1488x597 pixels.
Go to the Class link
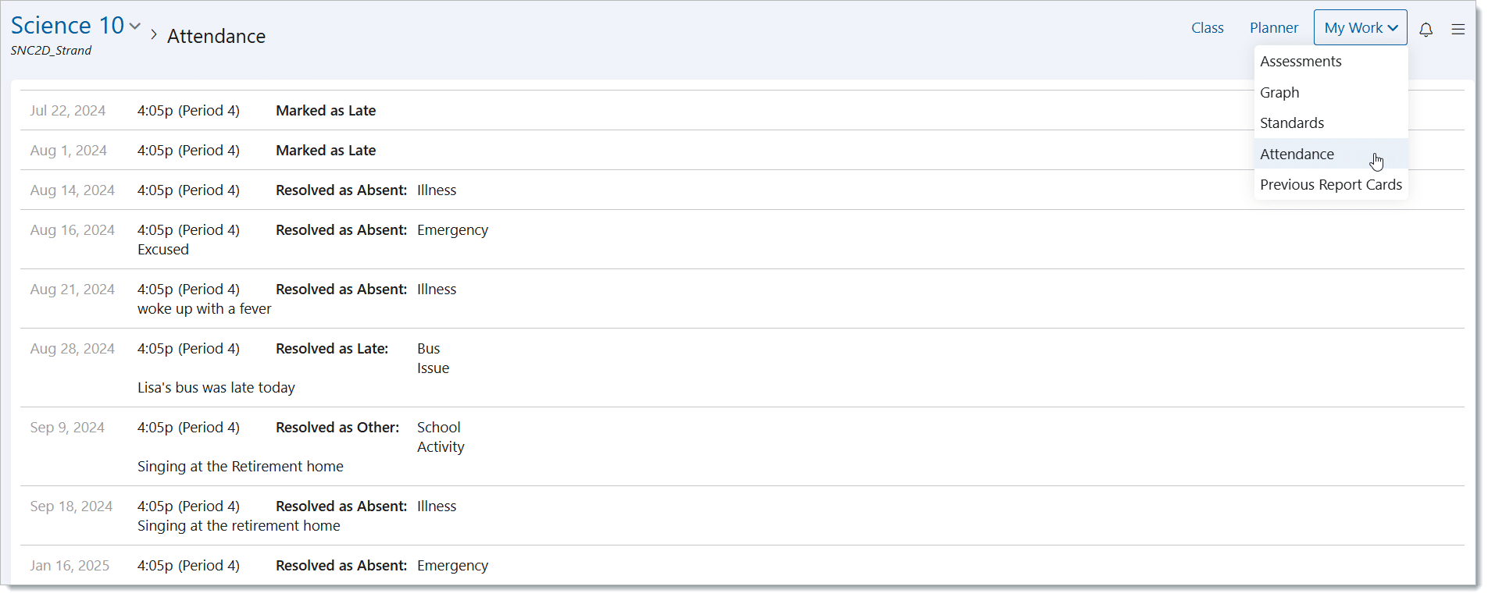(1207, 28)
